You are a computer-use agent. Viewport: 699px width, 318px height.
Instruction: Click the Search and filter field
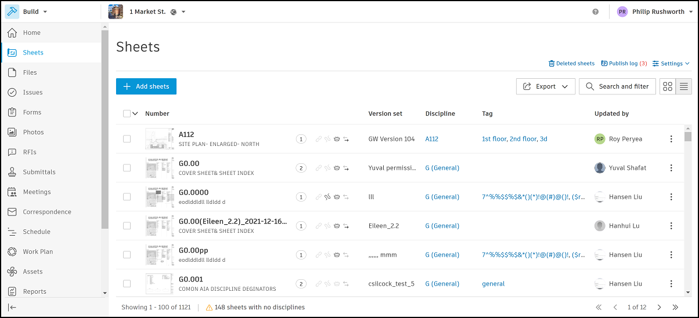pyautogui.click(x=618, y=86)
